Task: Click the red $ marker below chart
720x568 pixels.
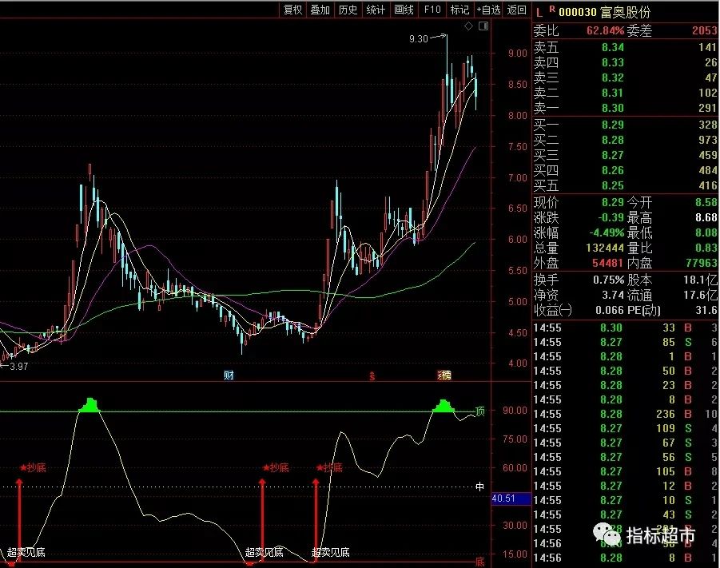Action: [372, 376]
